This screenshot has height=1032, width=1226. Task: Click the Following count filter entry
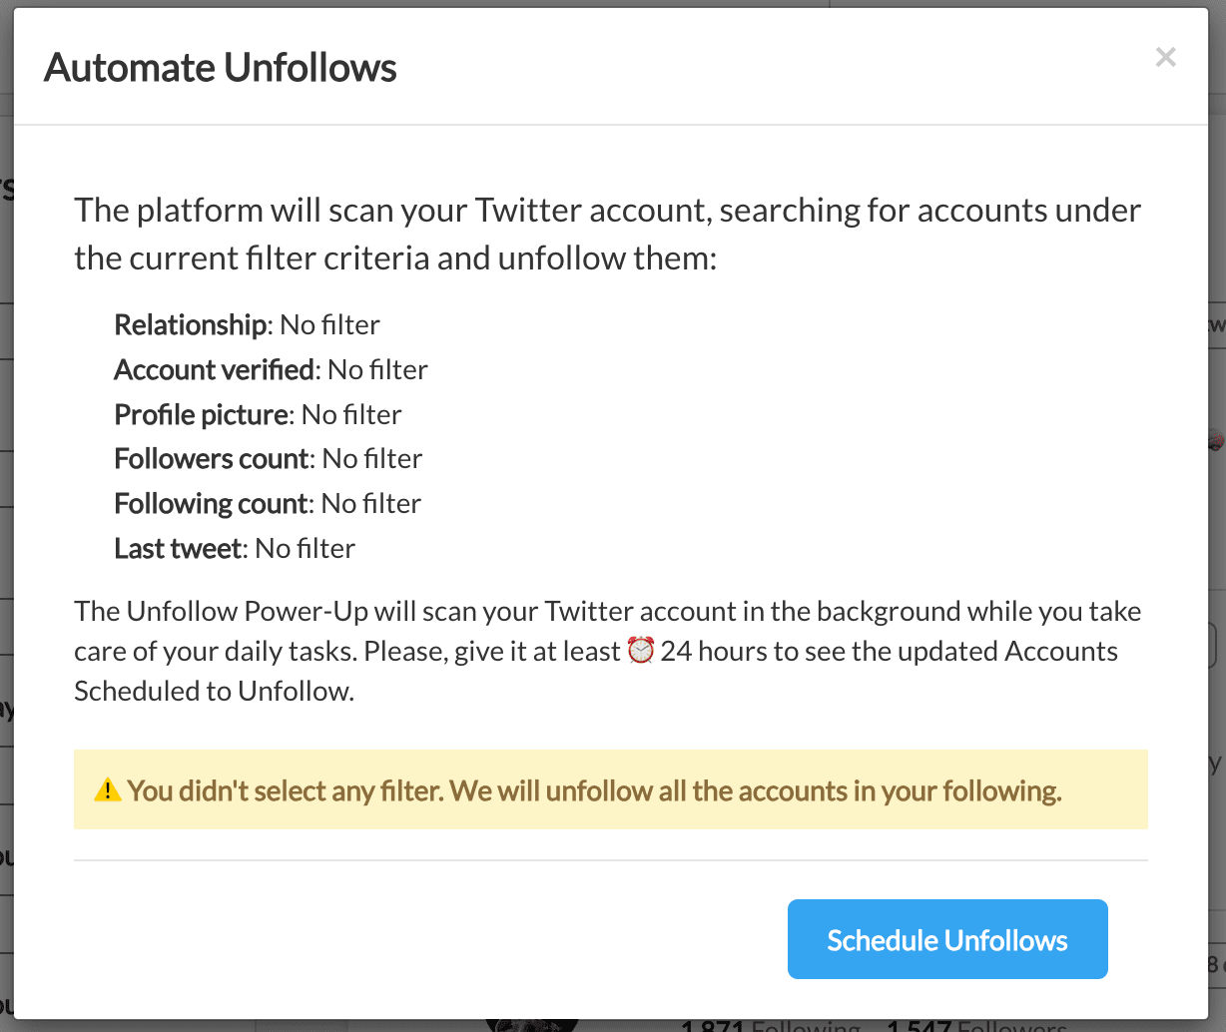[x=268, y=503]
